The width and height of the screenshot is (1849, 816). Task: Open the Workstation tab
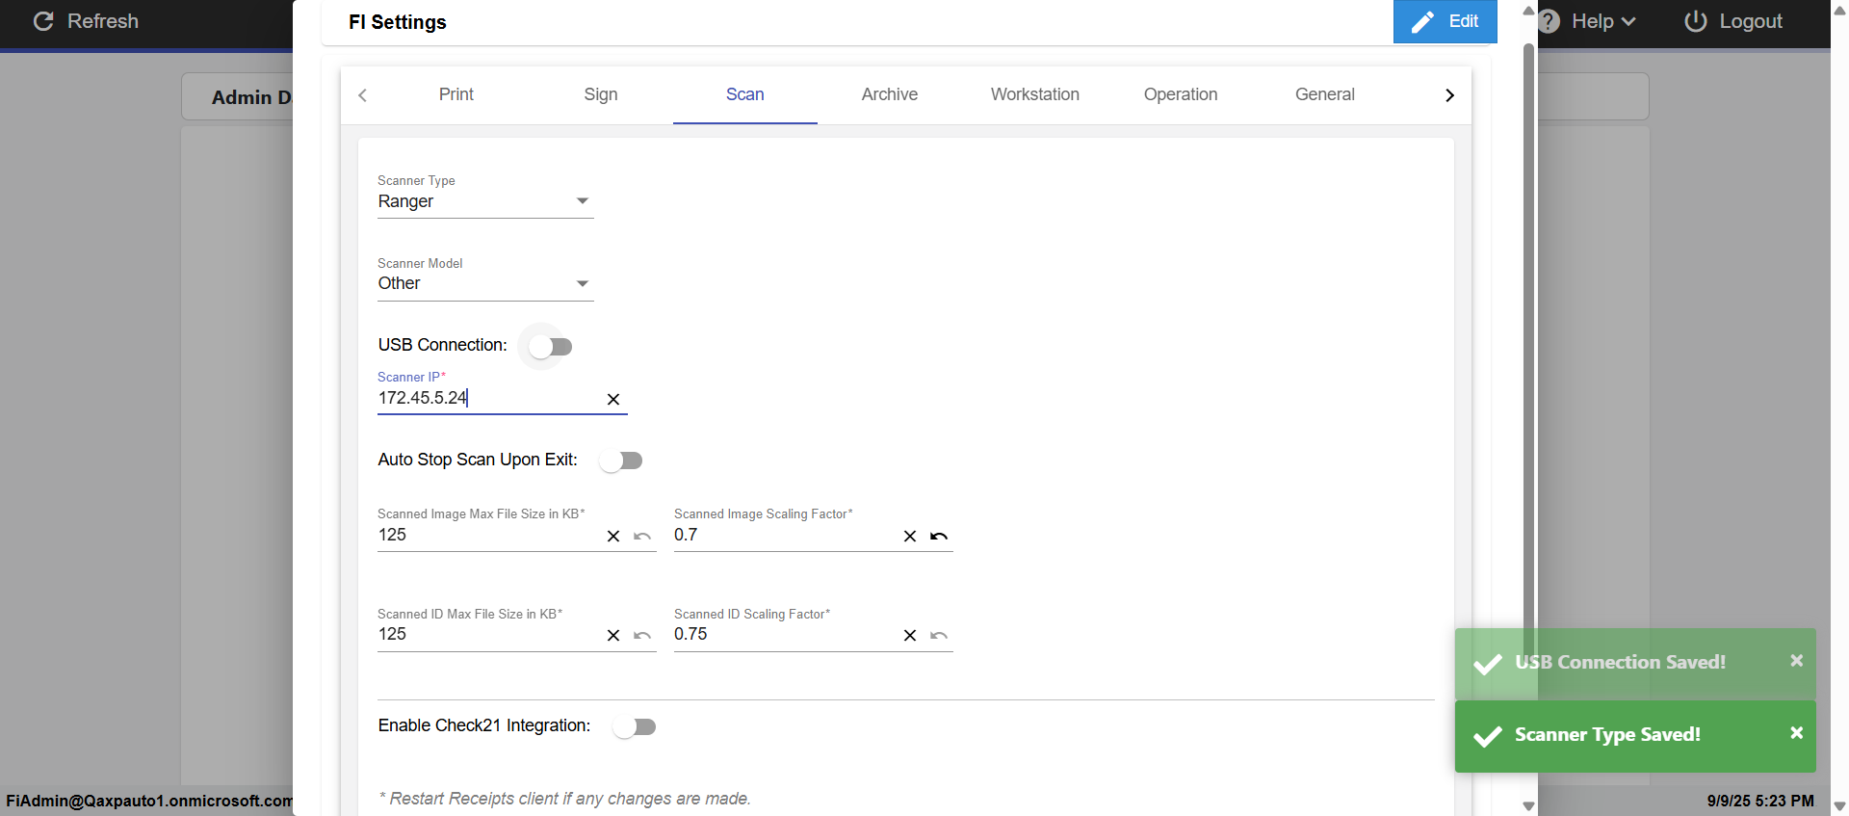tap(1034, 94)
